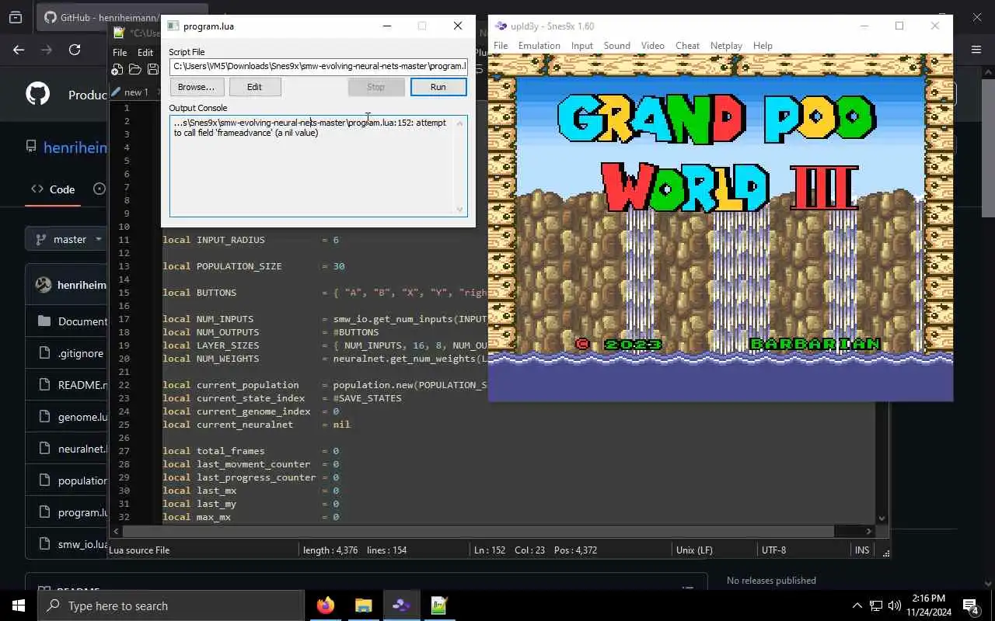Click Unix (LF) in status bar
This screenshot has height=621, width=995.
coord(694,550)
